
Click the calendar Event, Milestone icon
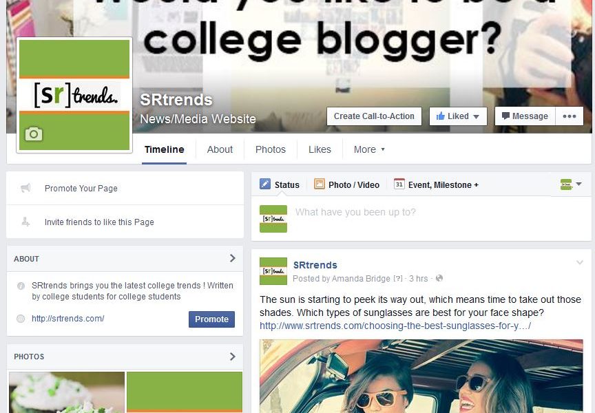tap(399, 184)
